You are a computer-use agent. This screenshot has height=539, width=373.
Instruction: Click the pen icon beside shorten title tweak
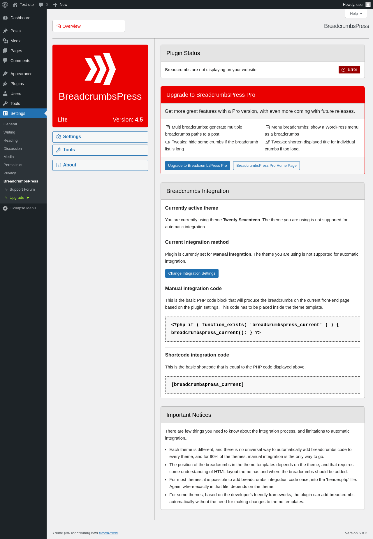click(x=268, y=142)
